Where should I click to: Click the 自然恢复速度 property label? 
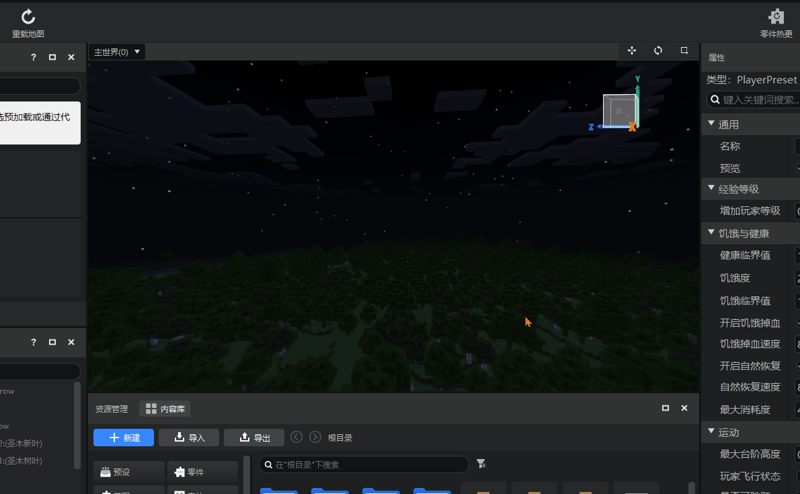click(750, 387)
